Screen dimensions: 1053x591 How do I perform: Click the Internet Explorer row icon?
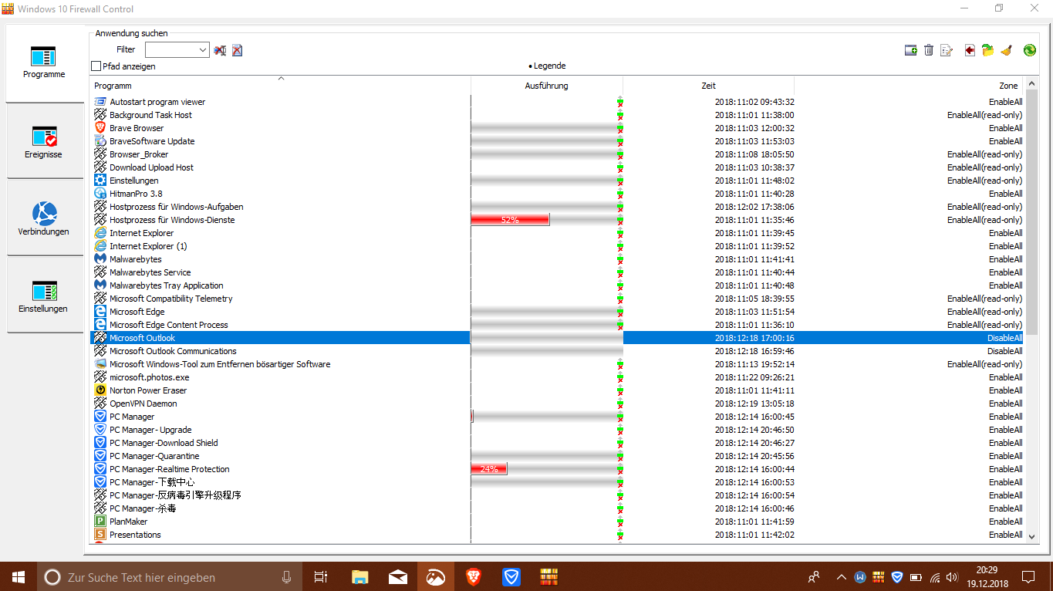pos(100,233)
